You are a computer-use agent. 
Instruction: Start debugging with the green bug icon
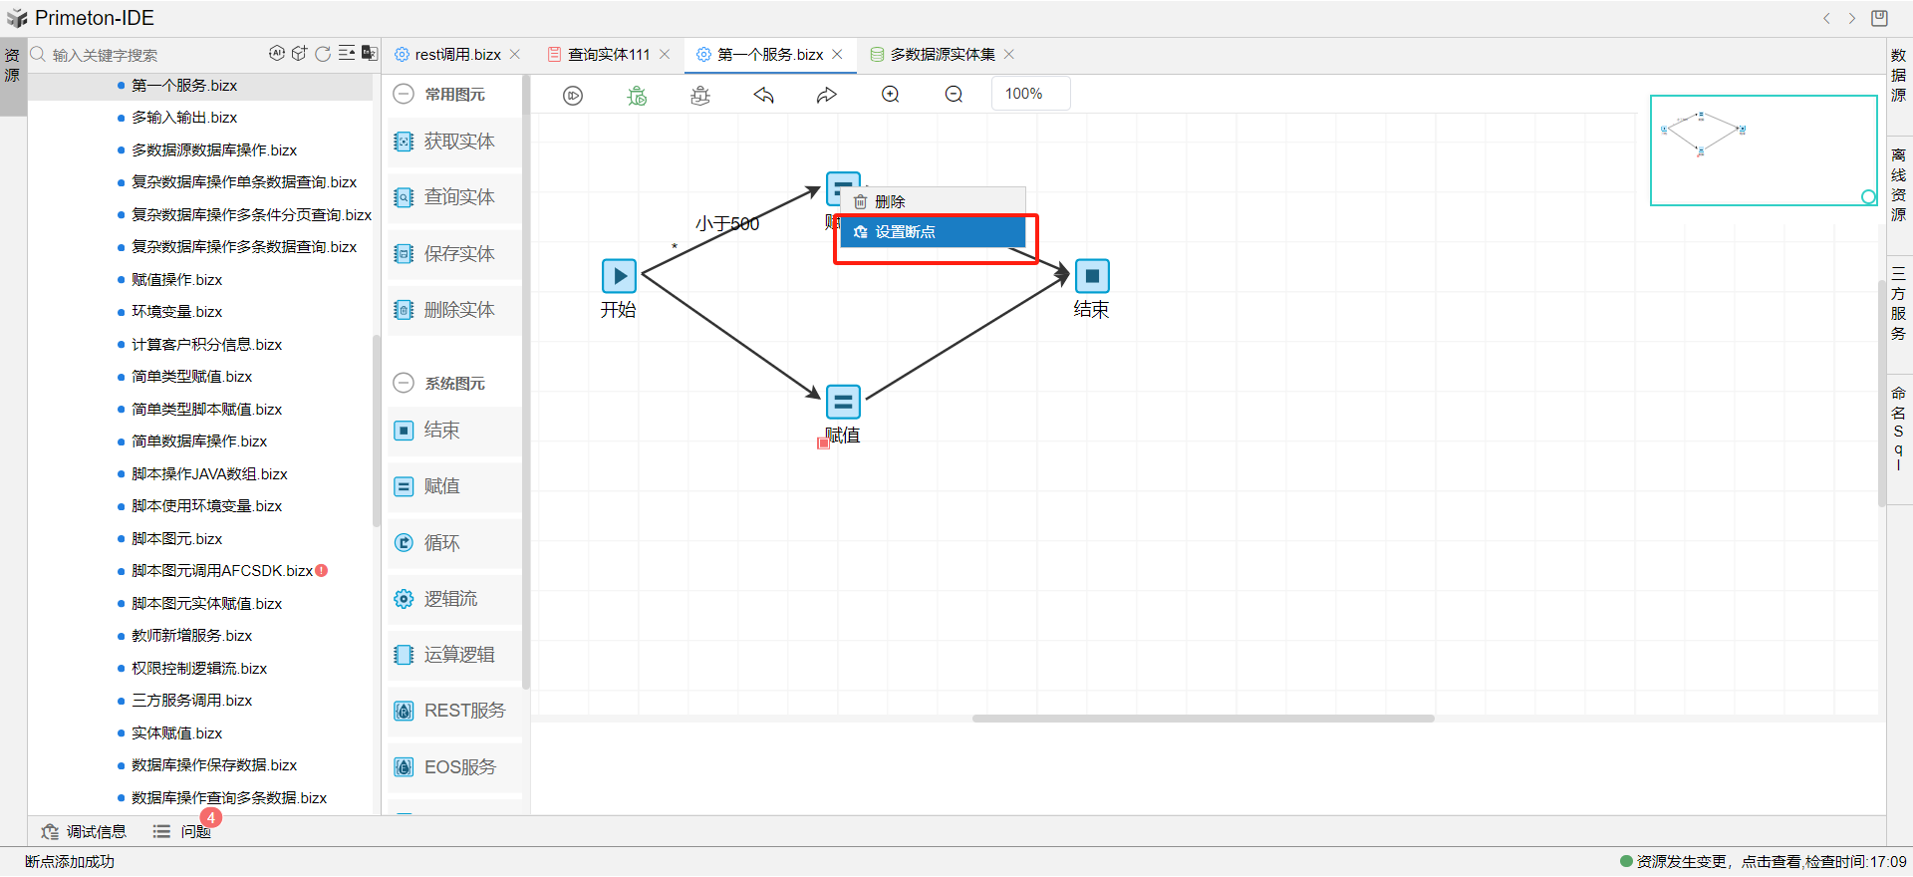click(x=637, y=96)
